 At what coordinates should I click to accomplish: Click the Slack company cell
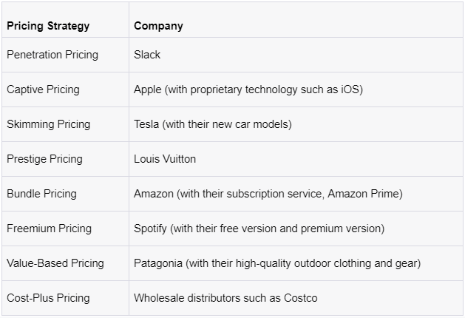(x=147, y=55)
